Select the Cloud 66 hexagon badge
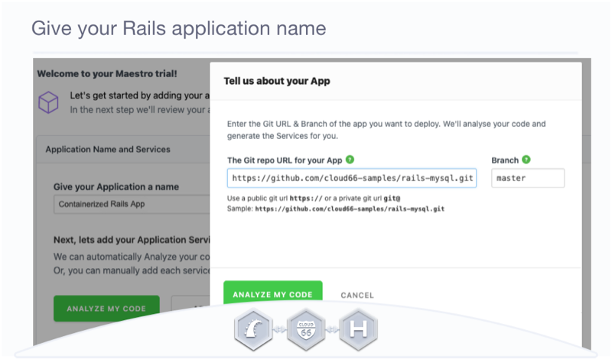612x359 pixels. [x=306, y=329]
